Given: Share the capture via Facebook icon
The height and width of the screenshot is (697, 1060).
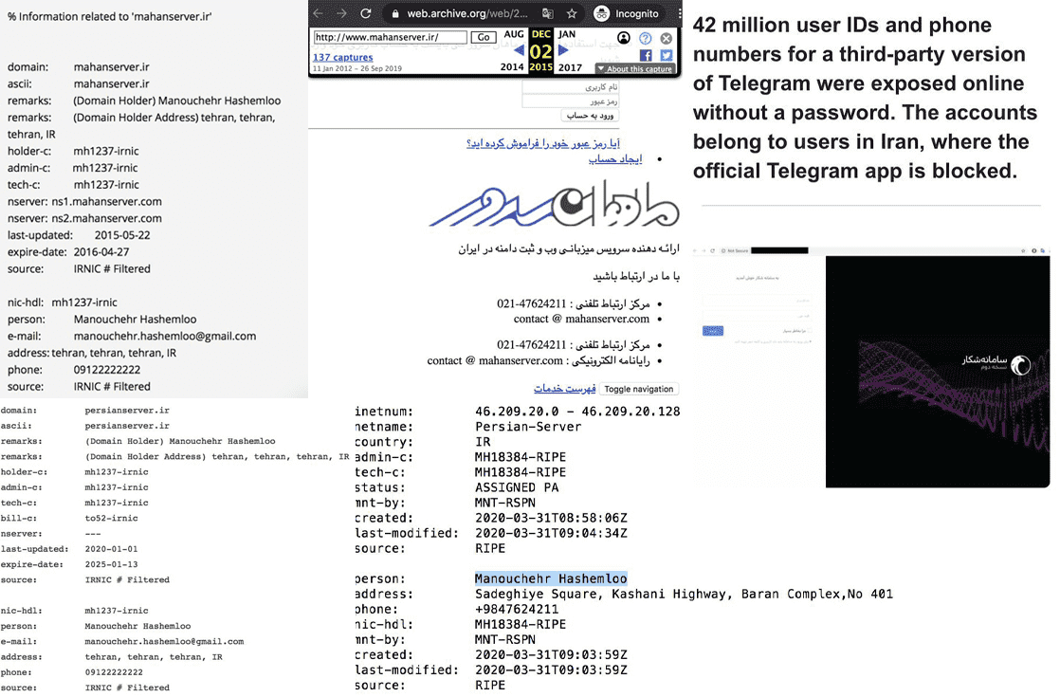Looking at the screenshot, I should tap(646, 56).
